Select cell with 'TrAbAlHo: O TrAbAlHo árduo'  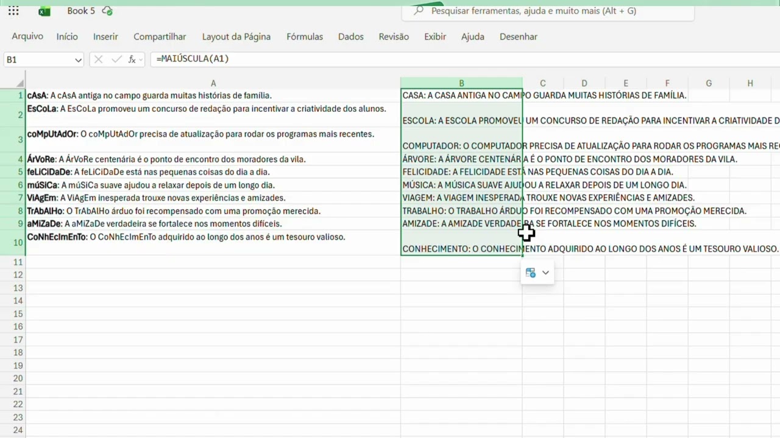coord(213,211)
